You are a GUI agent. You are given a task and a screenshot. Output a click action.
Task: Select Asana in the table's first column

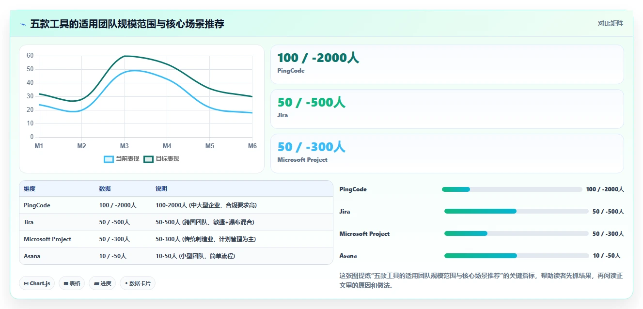32,256
